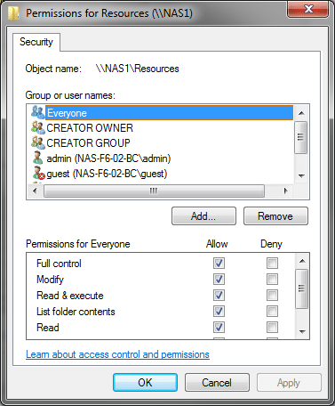Screen dimensions: 335x406
Task: Uncheck Allow for Read
Action: pos(219,327)
